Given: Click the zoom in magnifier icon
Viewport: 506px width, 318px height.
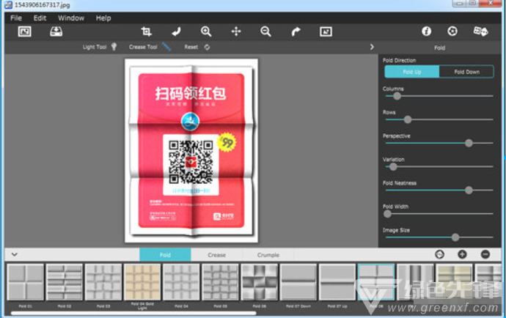Looking at the screenshot, I should pyautogui.click(x=206, y=32).
